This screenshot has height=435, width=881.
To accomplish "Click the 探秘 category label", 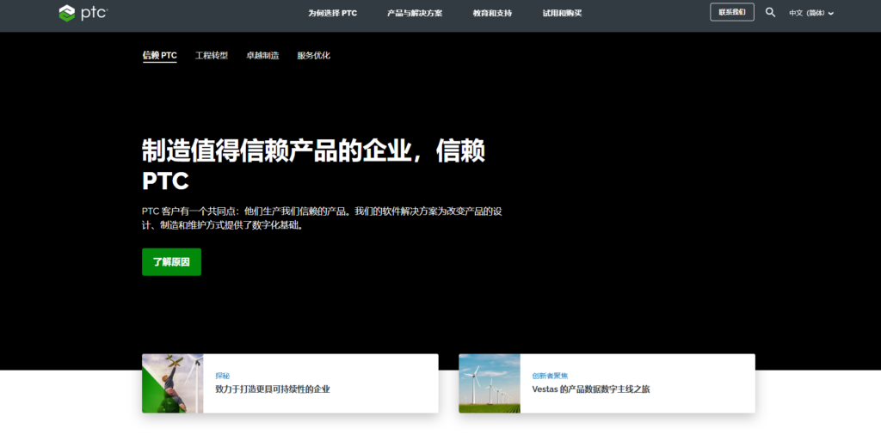I will point(223,376).
